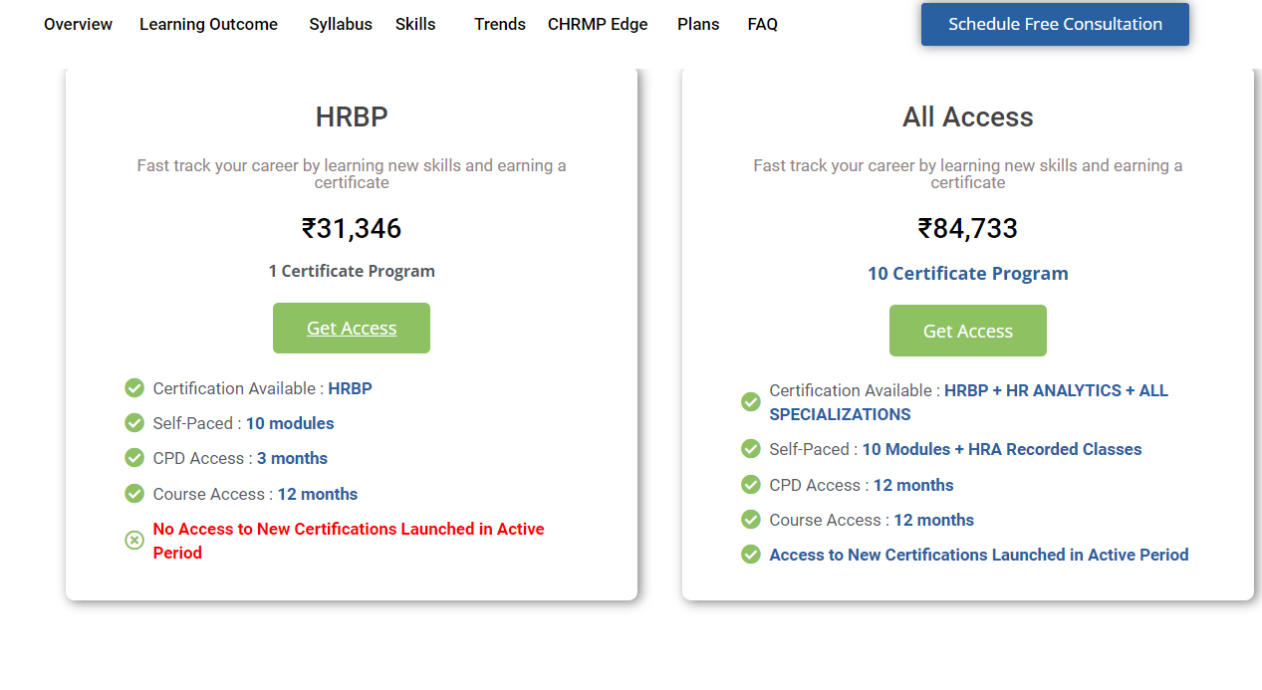The image size is (1262, 690).
Task: Click checkmark icon beside CPD Access 3 months
Action: point(134,458)
